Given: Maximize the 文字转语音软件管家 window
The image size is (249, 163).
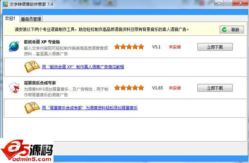Looking at the screenshot, I should (228, 3).
